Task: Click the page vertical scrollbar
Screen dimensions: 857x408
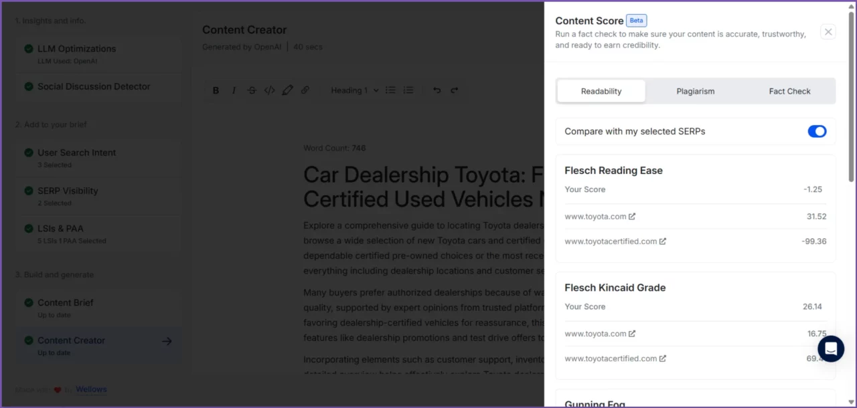Action: click(852, 100)
